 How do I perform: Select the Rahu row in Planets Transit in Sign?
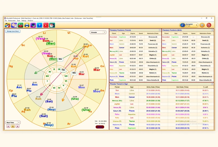(161, 114)
